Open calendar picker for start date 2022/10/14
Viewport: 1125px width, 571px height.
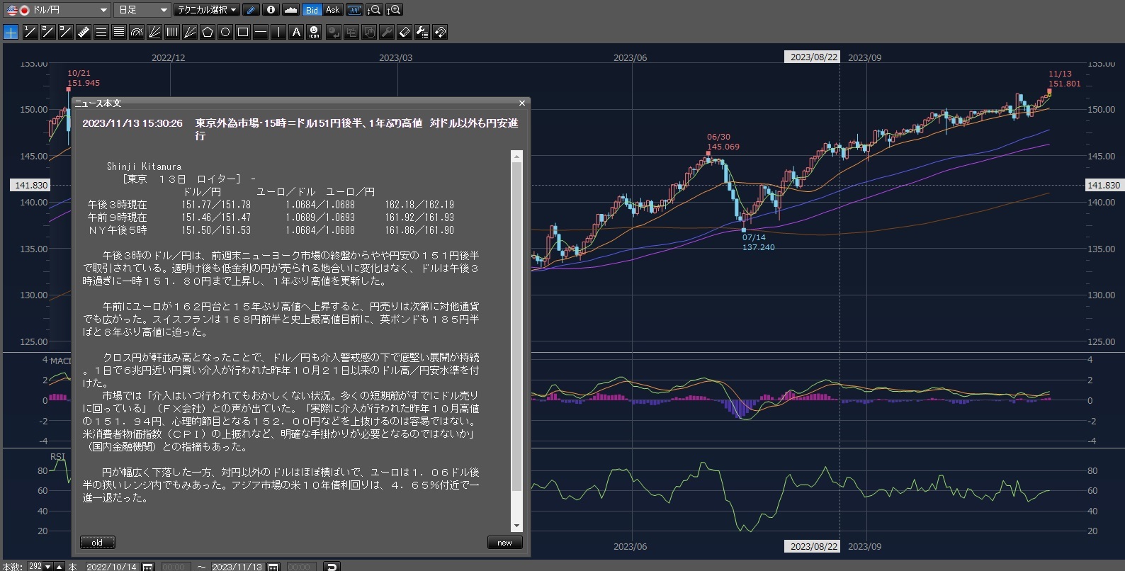pos(148,567)
